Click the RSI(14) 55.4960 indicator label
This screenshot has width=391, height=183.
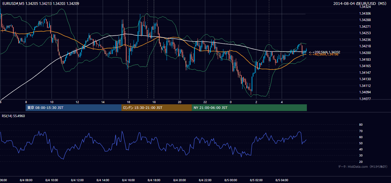pos(13,116)
